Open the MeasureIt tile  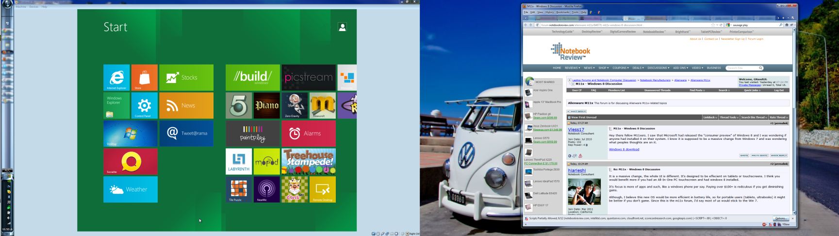[323, 106]
